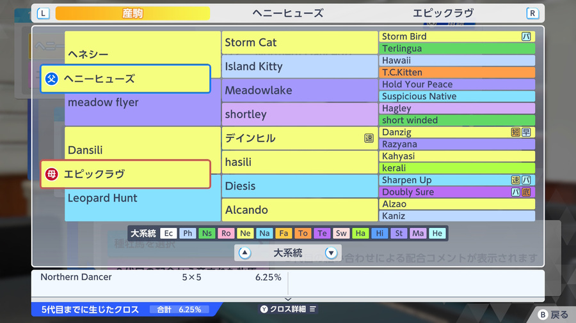
Task: Click the up arrow of 大系統 selector
Action: (x=244, y=253)
